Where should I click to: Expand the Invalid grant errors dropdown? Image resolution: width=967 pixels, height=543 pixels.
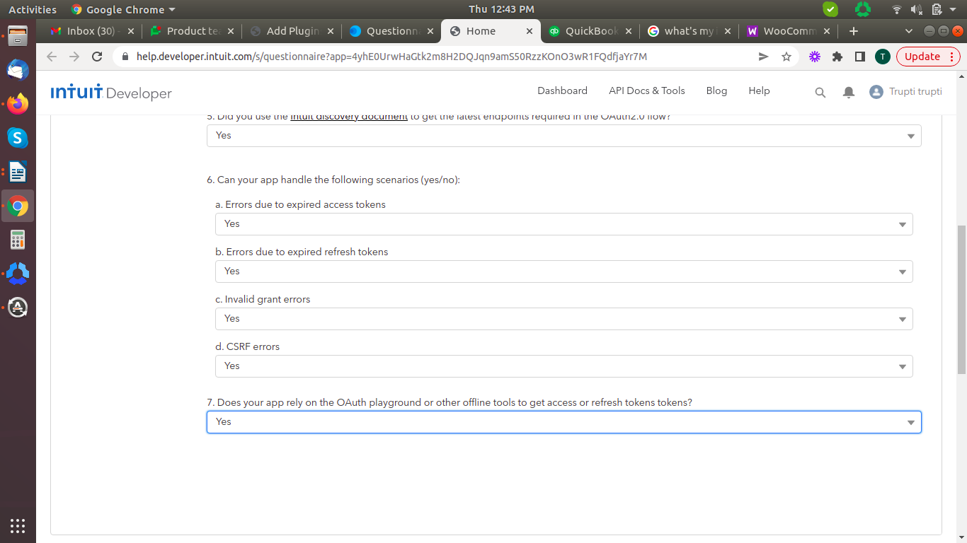pos(563,319)
